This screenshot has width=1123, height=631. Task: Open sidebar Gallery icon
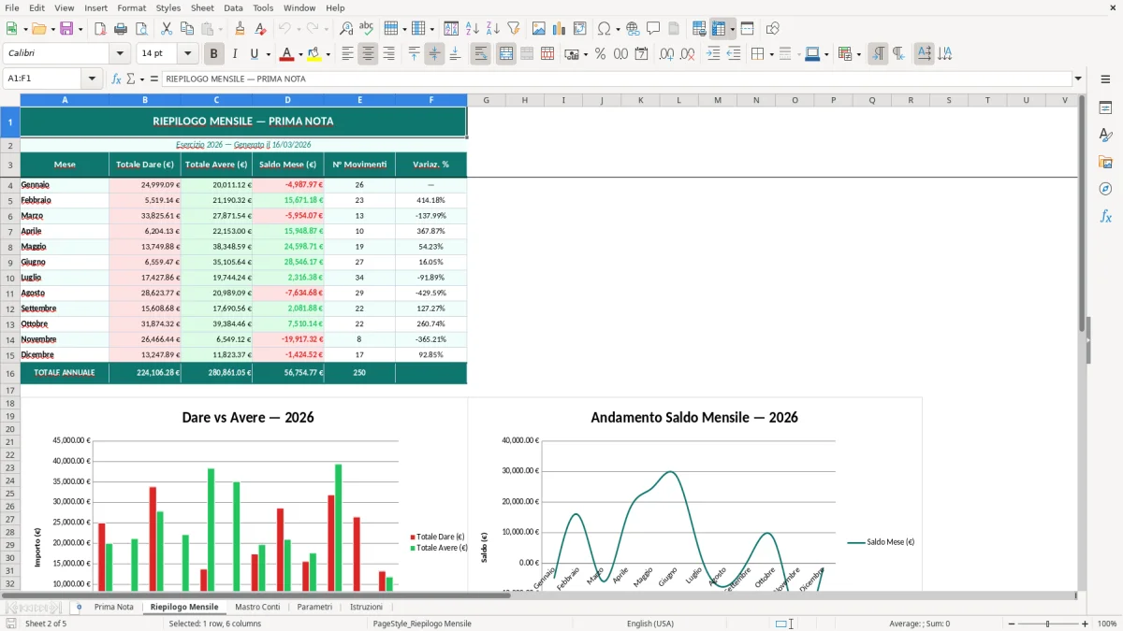click(x=1105, y=162)
